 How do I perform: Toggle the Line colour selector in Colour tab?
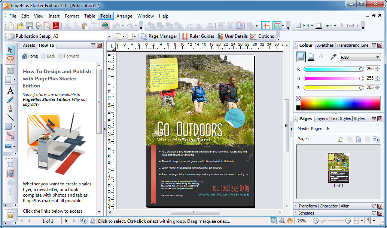point(311,57)
